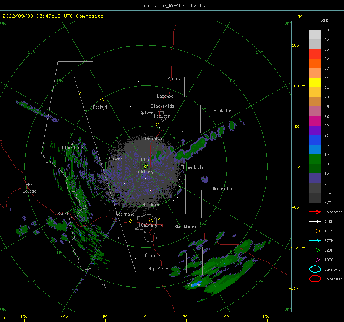The height and width of the screenshot is (322, 344).
Task: Click the 150 tick on right axis
Action: click(295, 45)
